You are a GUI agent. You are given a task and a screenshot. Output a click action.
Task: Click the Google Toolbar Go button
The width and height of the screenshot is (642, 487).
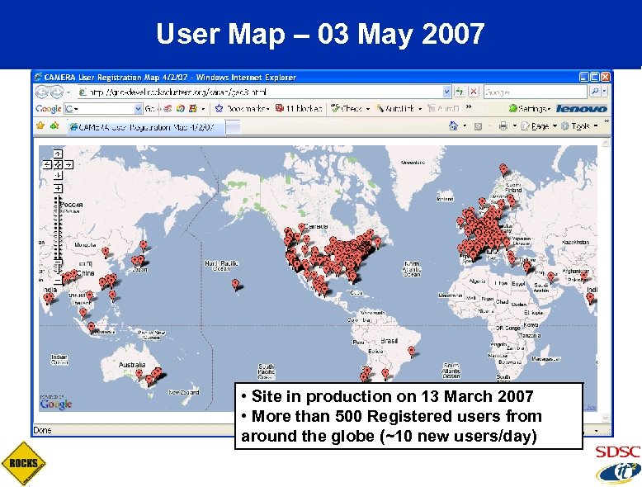[x=149, y=109]
